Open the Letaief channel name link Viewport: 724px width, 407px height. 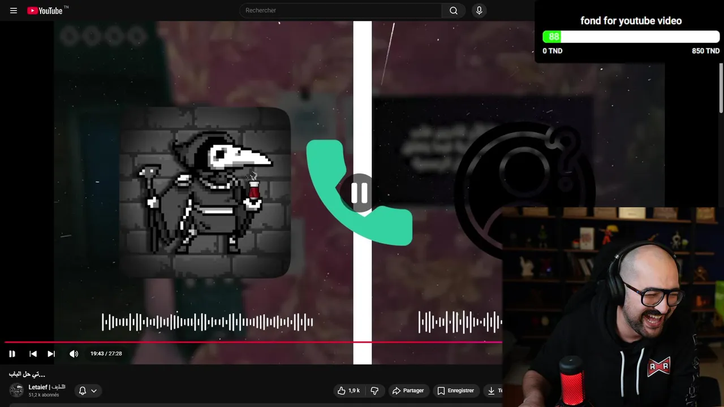pyautogui.click(x=47, y=387)
